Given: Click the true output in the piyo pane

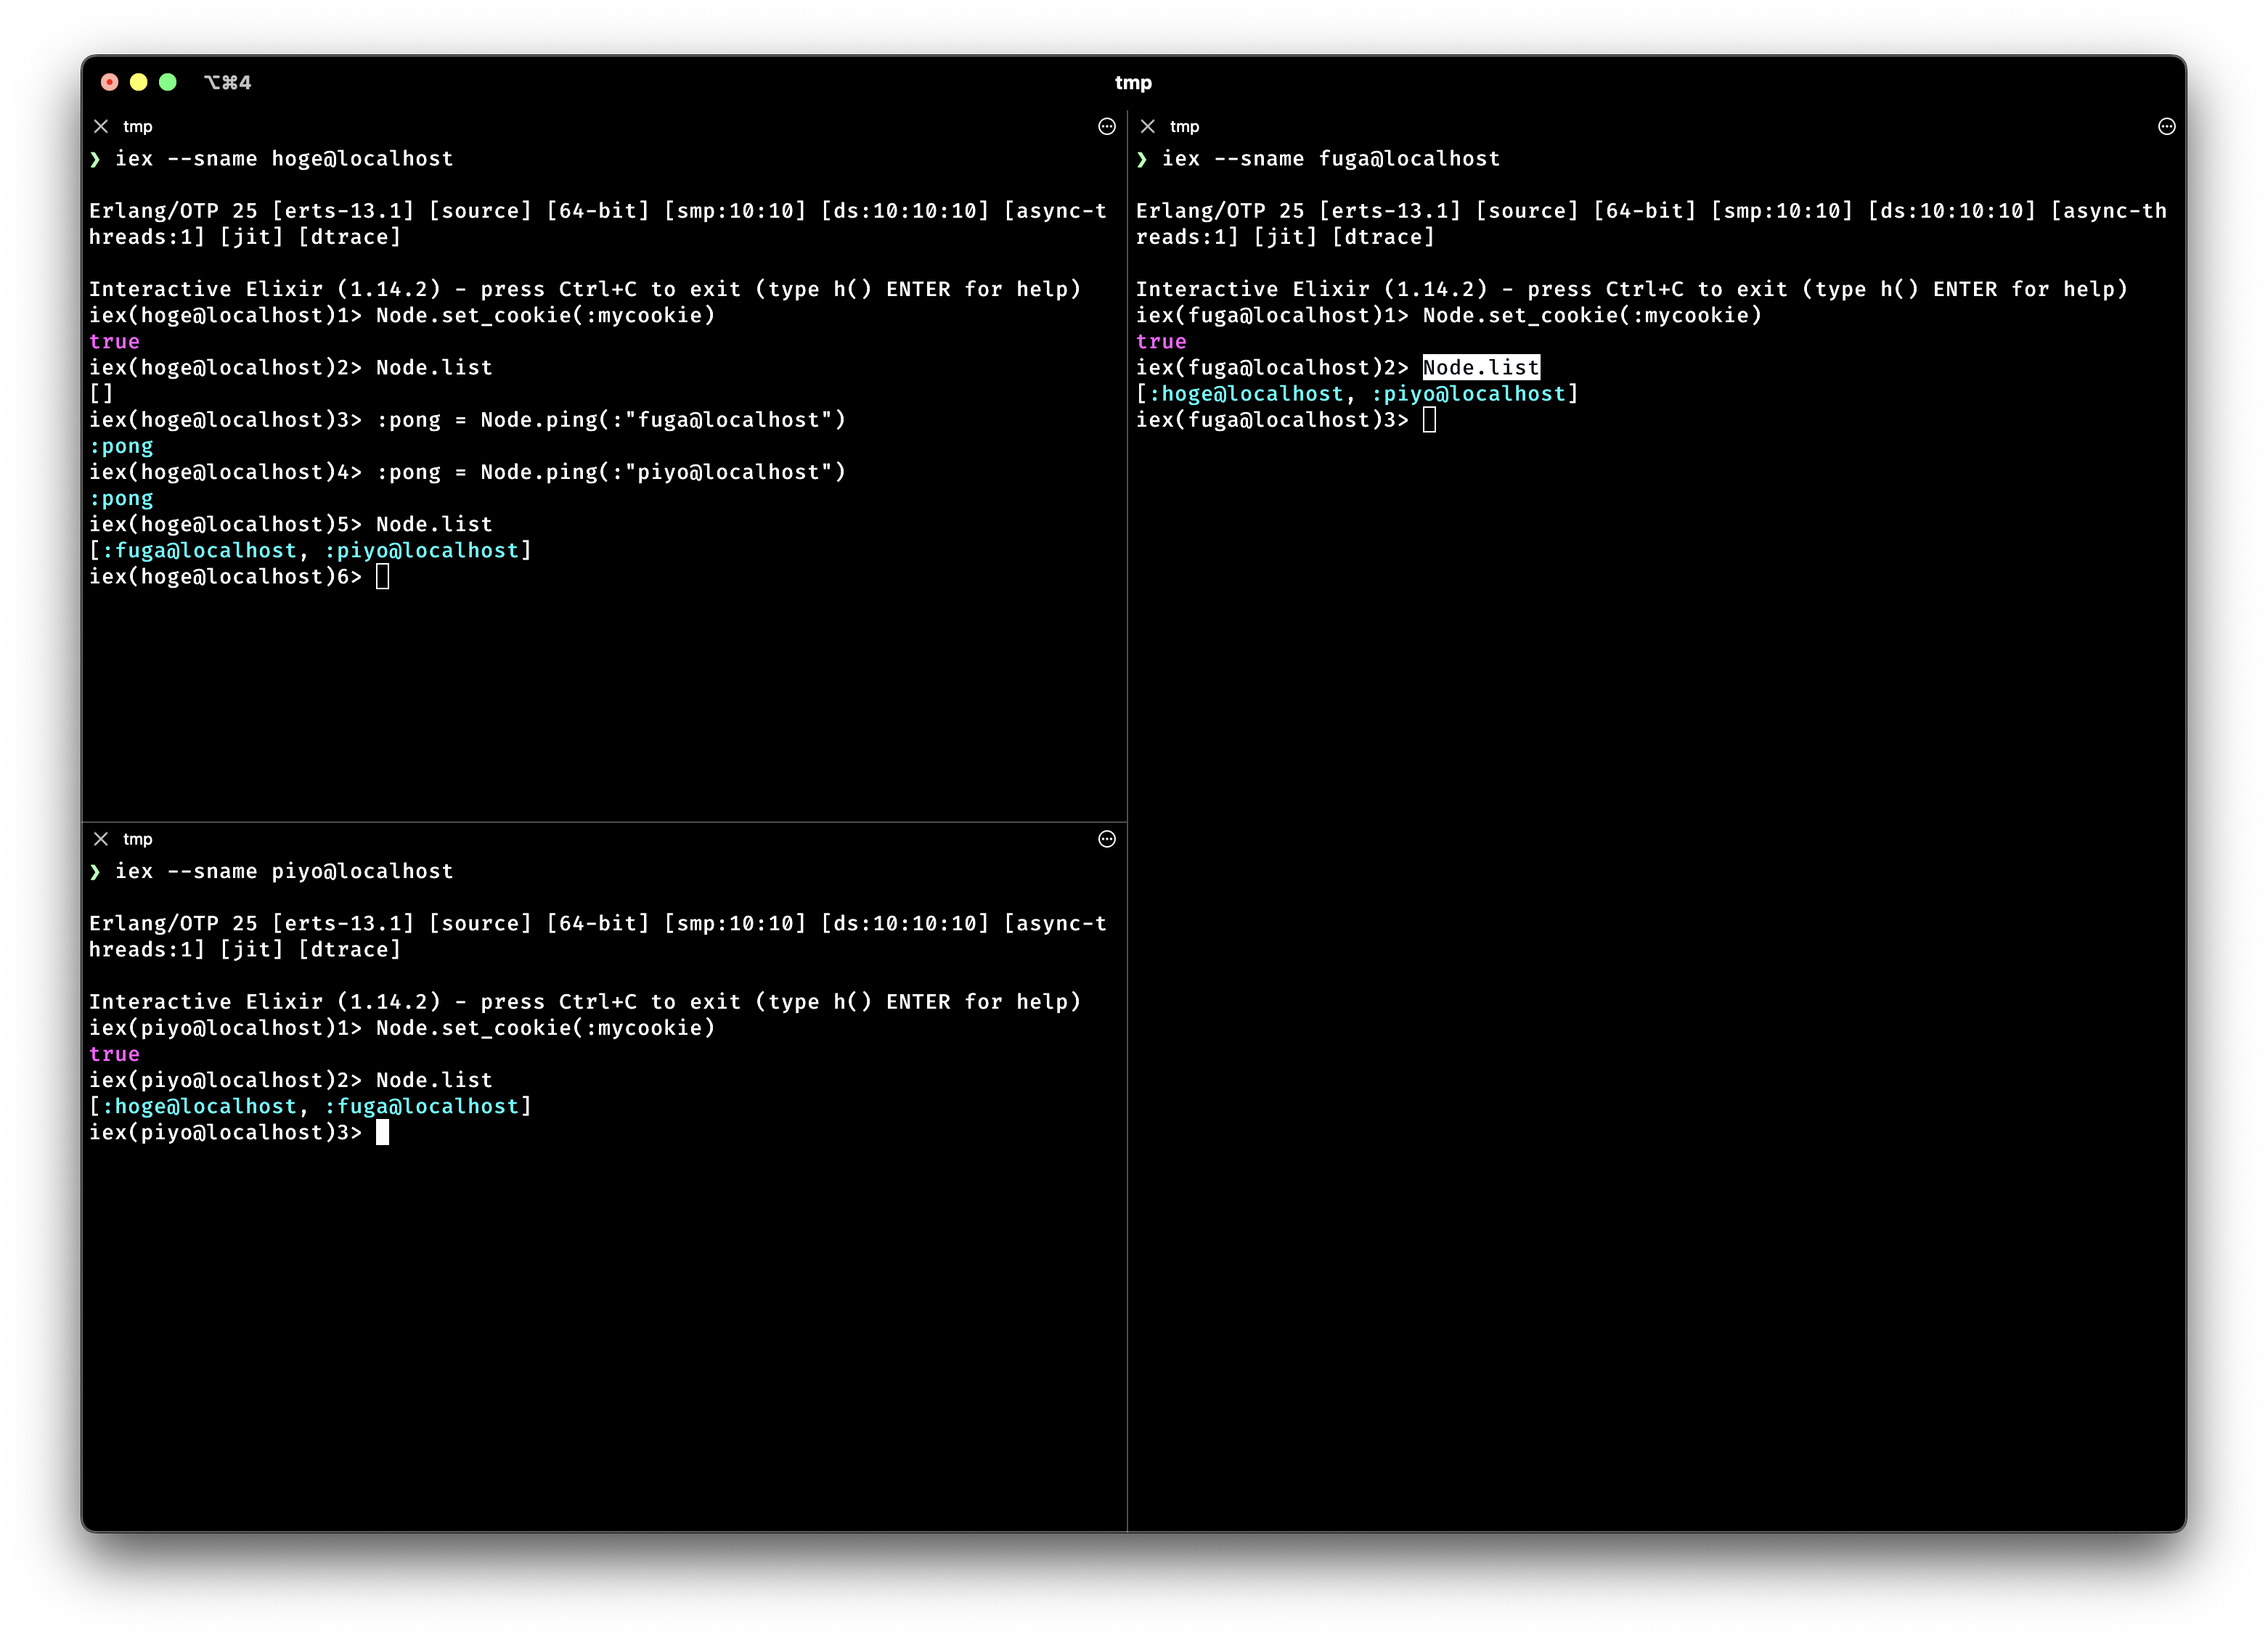Looking at the screenshot, I should tap(114, 1054).
